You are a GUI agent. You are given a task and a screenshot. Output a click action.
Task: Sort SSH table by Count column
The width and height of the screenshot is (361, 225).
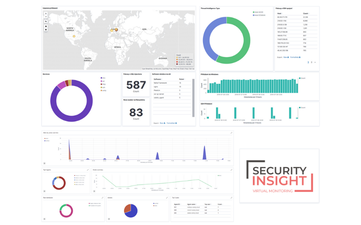[306, 14]
